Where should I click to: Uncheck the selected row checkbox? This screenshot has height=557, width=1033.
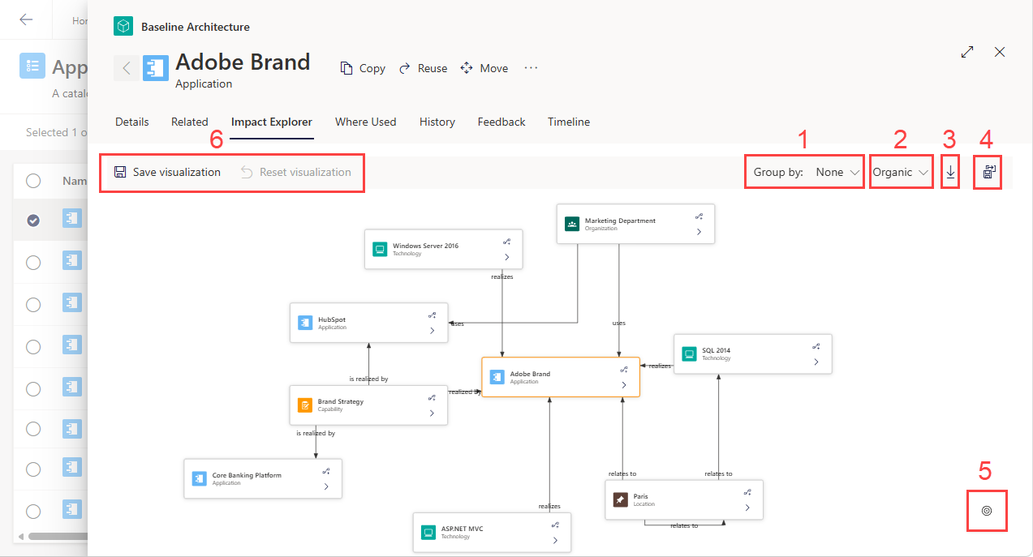point(33,220)
